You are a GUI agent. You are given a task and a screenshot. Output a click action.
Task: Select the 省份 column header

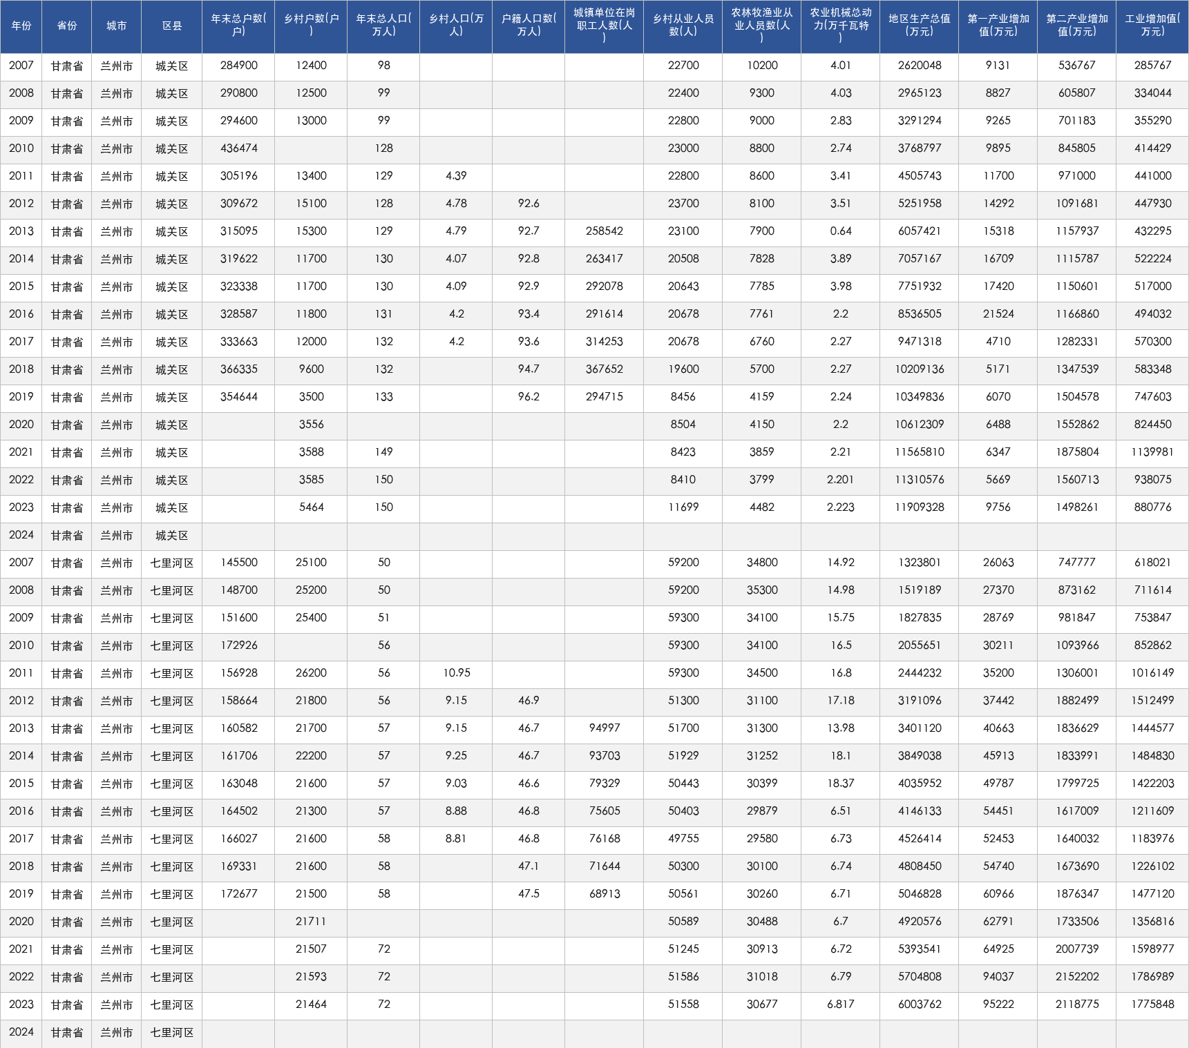[x=67, y=26]
